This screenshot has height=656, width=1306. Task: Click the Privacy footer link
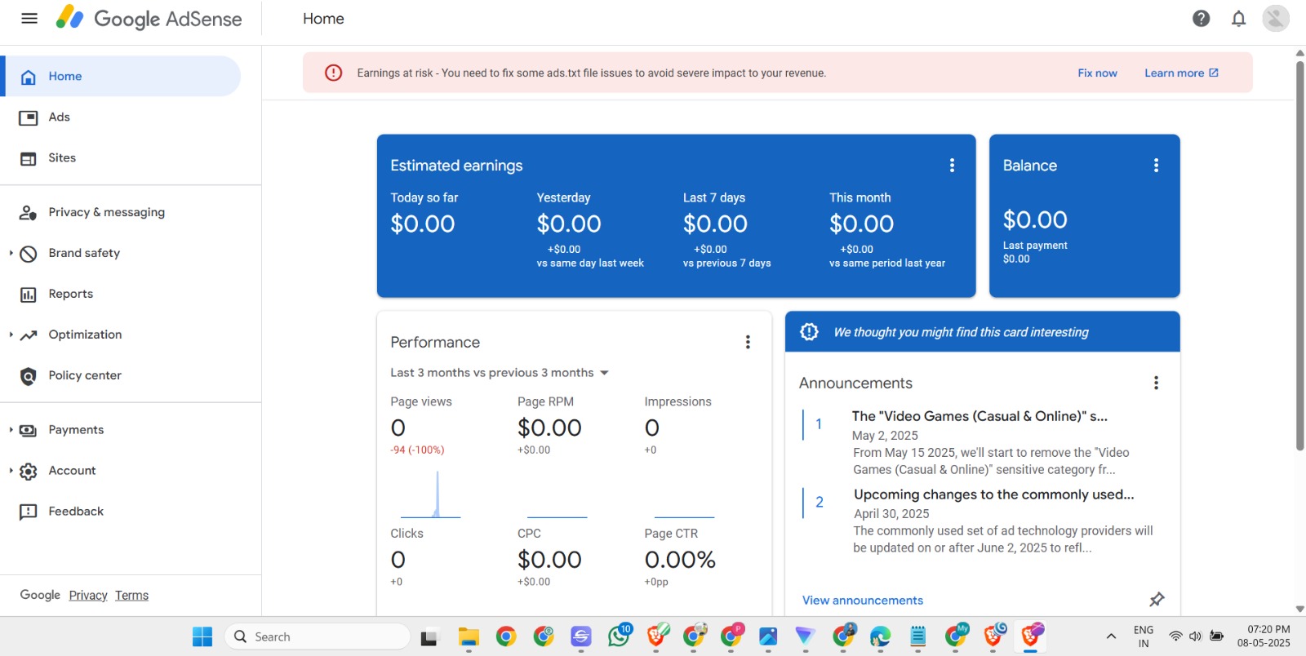(88, 596)
